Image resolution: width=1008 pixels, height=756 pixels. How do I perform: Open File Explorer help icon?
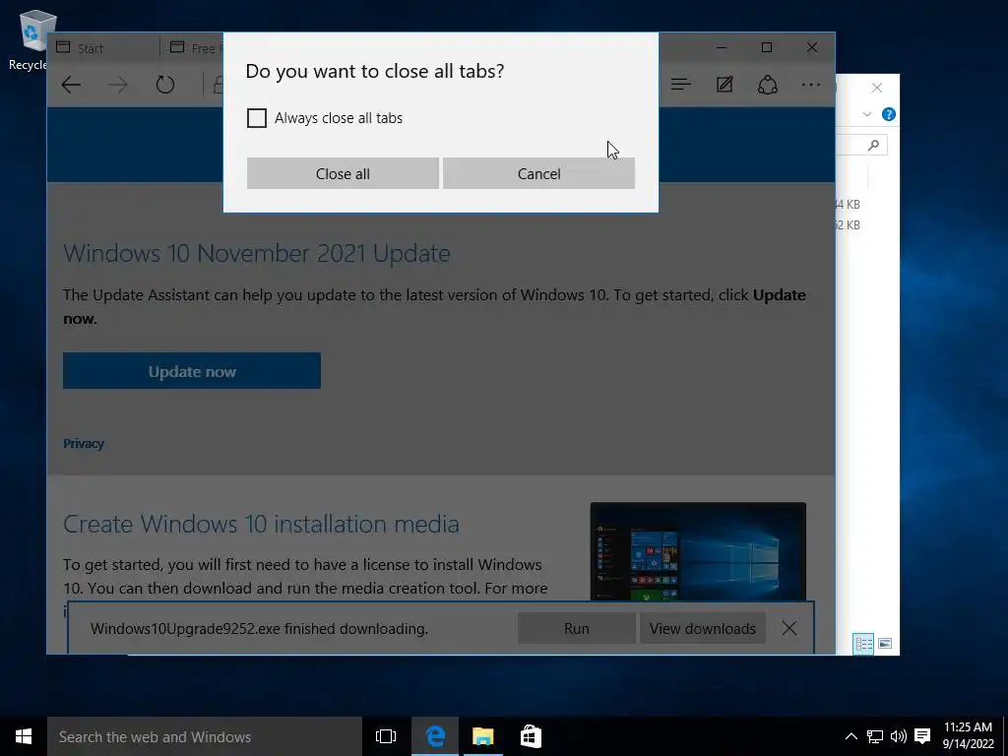pyautogui.click(x=889, y=114)
